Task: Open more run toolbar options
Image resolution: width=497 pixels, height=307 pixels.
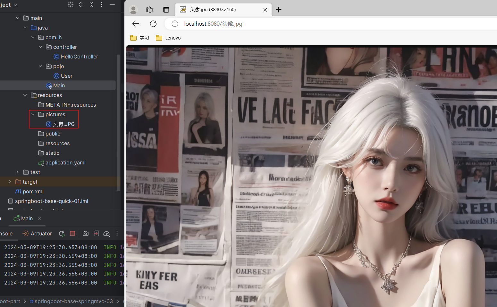Action: pyautogui.click(x=117, y=233)
